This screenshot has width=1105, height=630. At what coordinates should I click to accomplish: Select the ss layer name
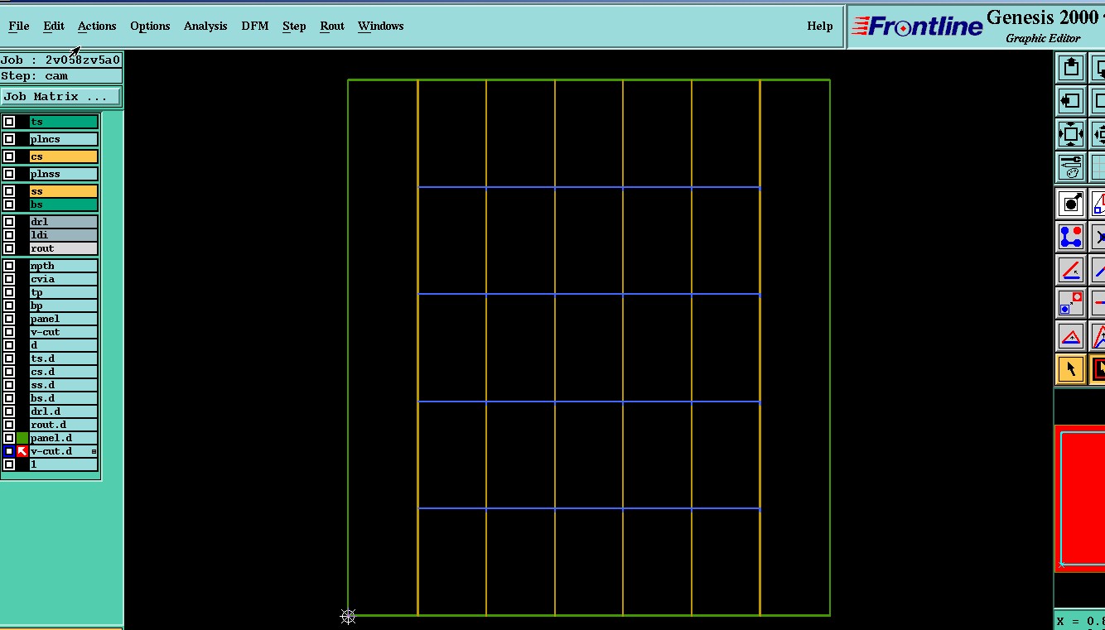64,191
